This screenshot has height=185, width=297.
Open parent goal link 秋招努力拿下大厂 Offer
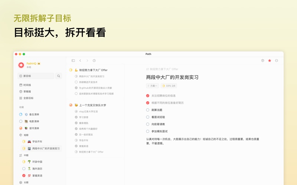[164, 69]
